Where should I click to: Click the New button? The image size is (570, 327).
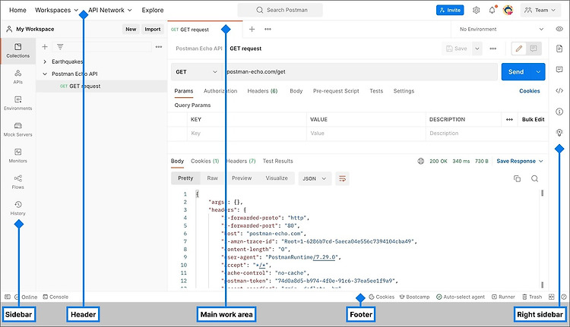pyautogui.click(x=131, y=29)
